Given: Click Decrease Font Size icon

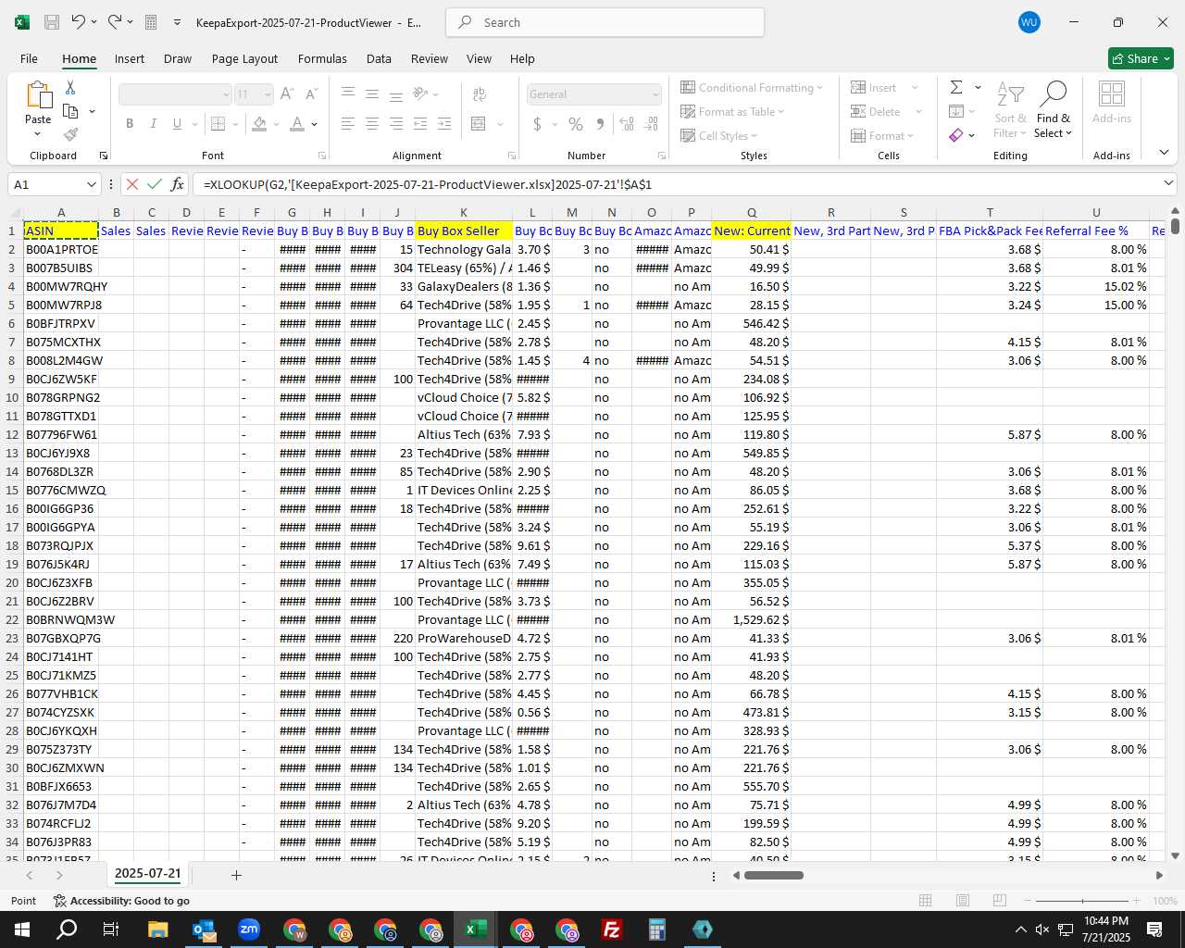Looking at the screenshot, I should point(311,94).
